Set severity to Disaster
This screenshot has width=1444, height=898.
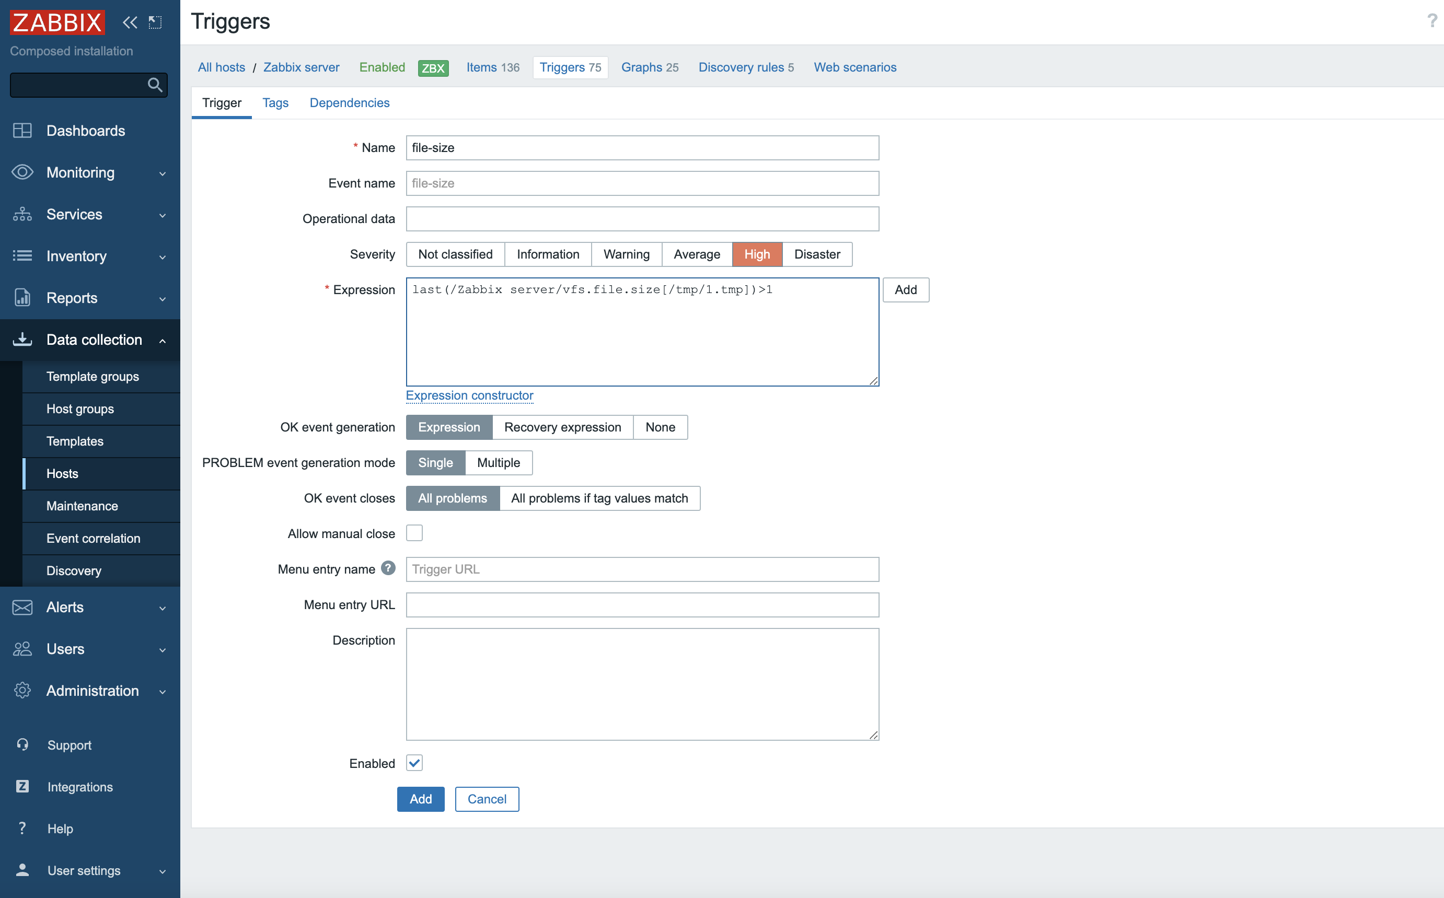(x=817, y=254)
